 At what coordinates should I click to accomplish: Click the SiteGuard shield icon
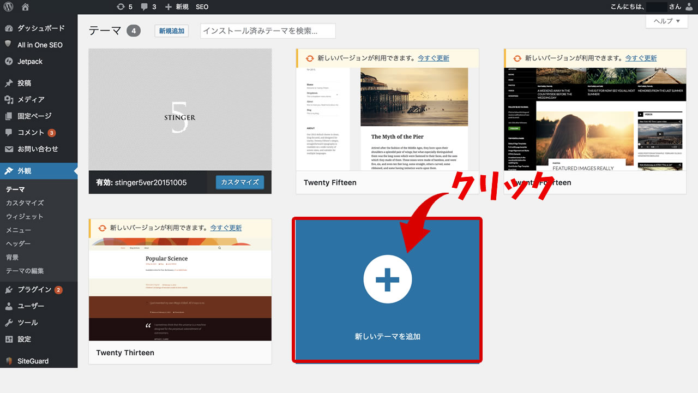(9, 361)
